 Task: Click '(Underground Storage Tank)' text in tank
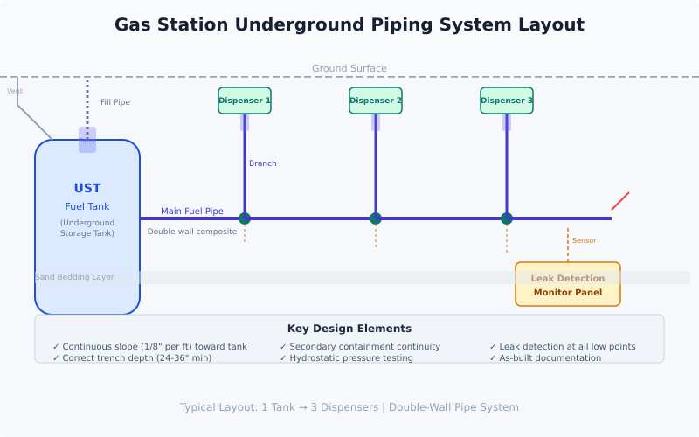pos(87,228)
